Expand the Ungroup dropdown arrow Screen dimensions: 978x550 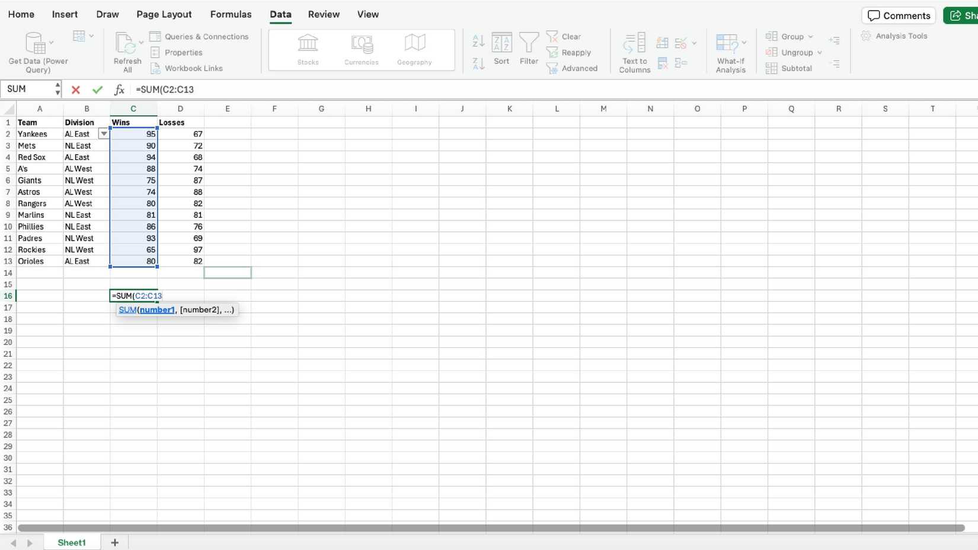(820, 53)
